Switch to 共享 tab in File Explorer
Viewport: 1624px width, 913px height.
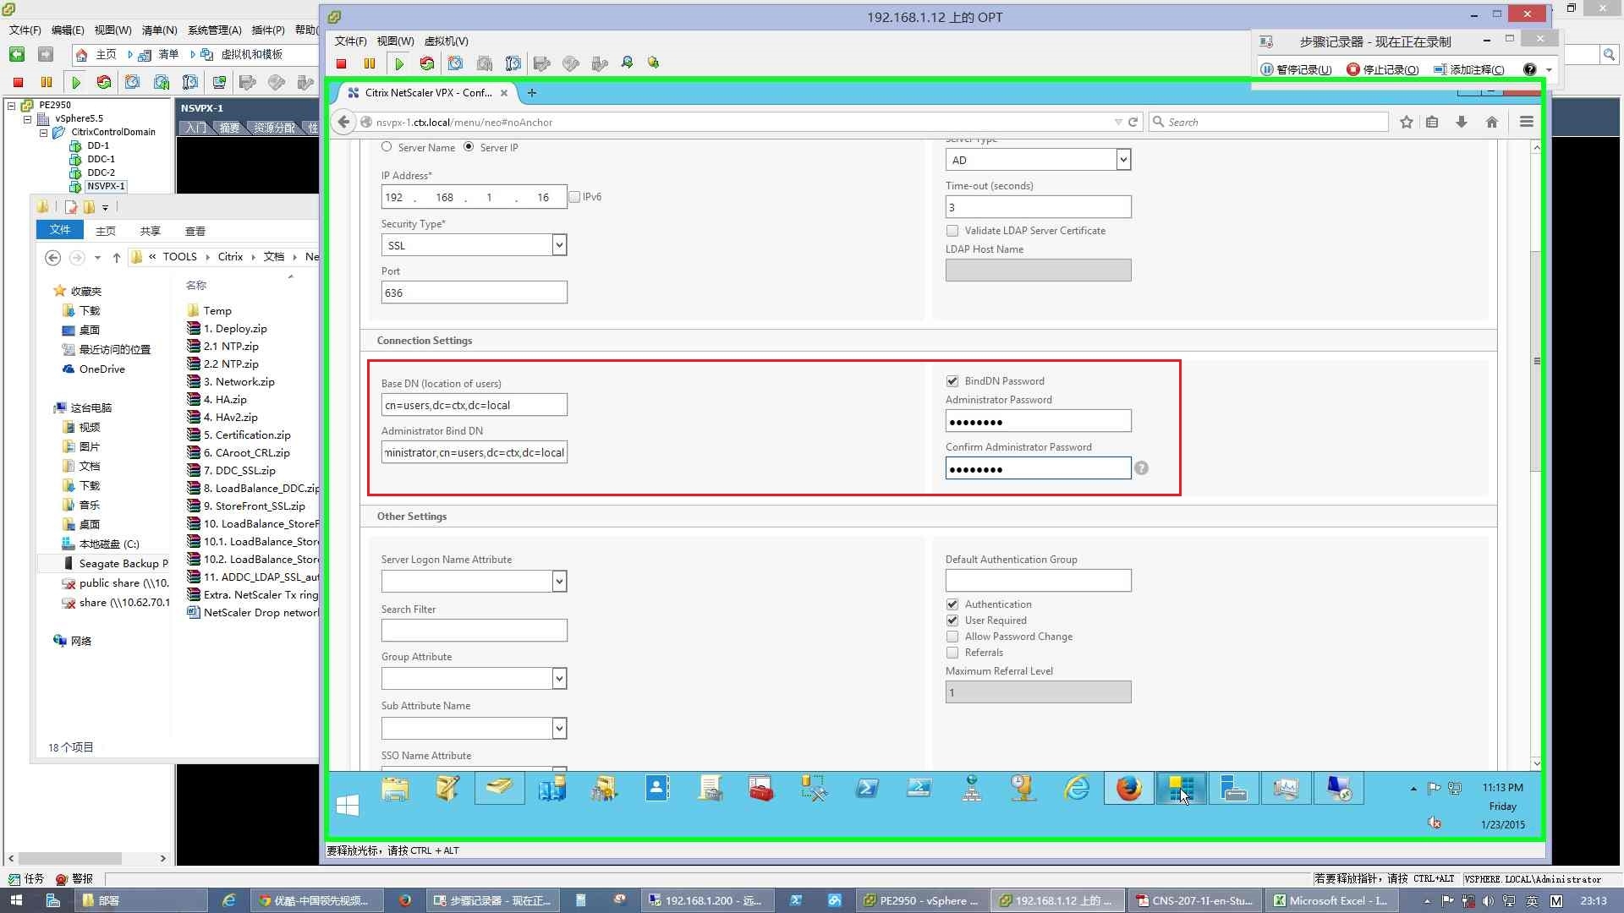(x=150, y=231)
